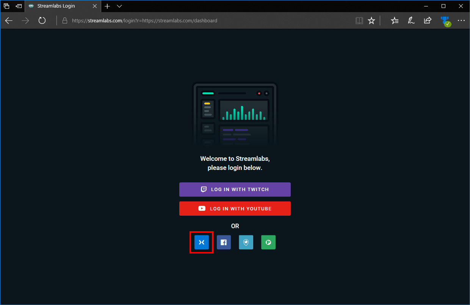470x305 pixels.
Task: Click the site lock security icon
Action: [x=65, y=21]
